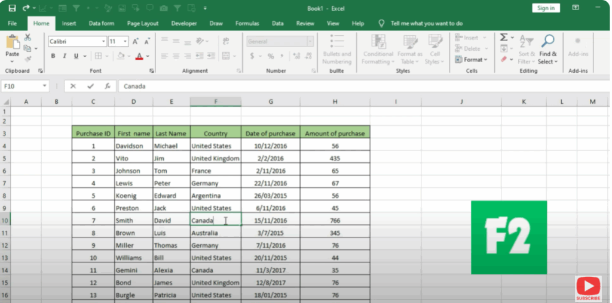Switch to the Insert ribbon tab

pyautogui.click(x=69, y=23)
